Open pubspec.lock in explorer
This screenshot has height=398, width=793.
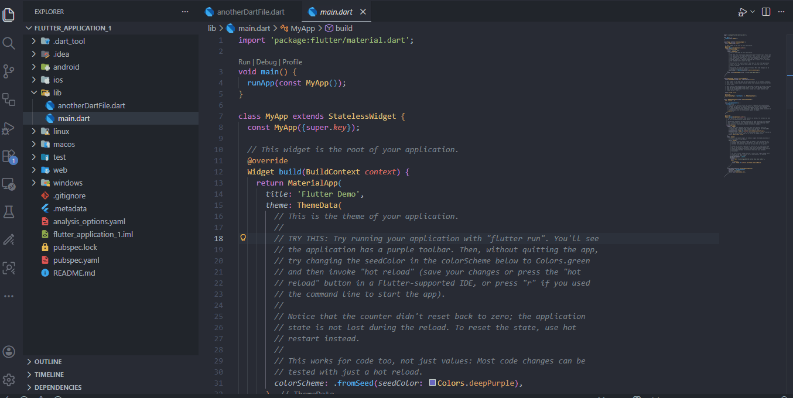111,247
